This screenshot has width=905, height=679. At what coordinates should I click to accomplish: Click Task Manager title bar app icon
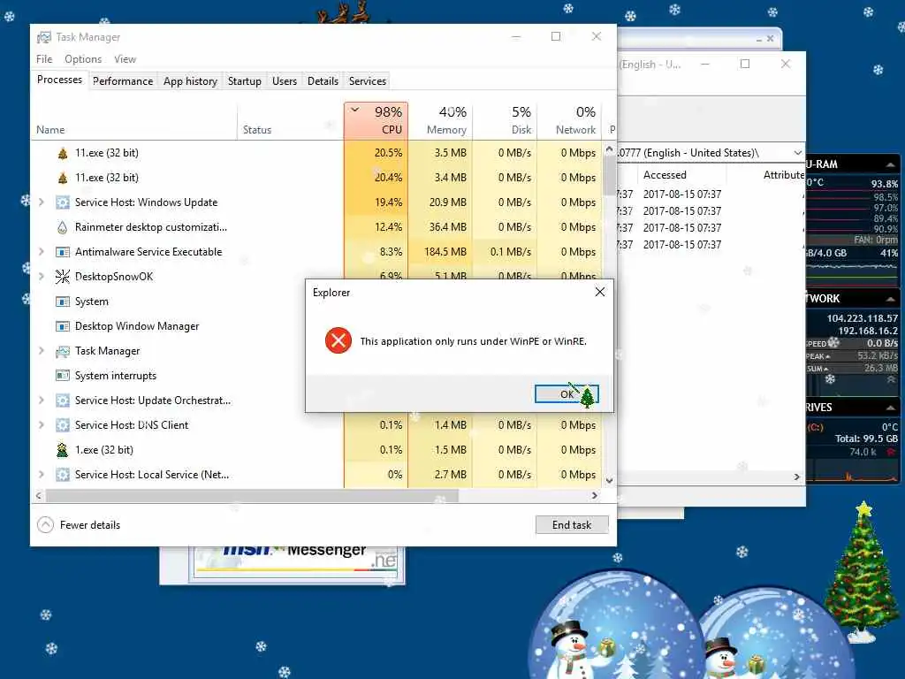(x=44, y=37)
